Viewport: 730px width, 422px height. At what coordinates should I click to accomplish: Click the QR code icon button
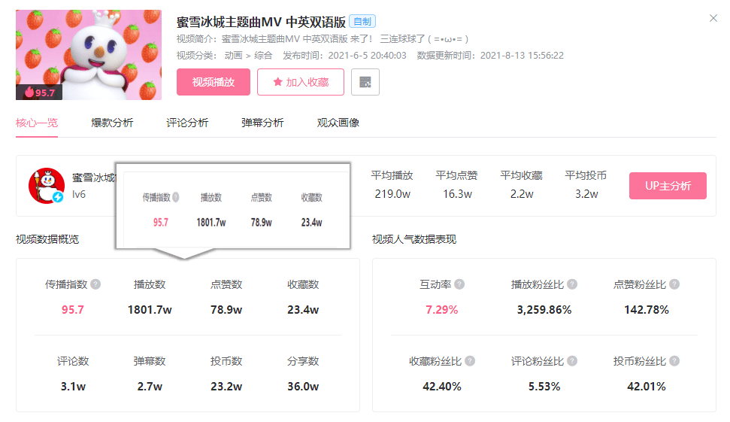[x=365, y=82]
